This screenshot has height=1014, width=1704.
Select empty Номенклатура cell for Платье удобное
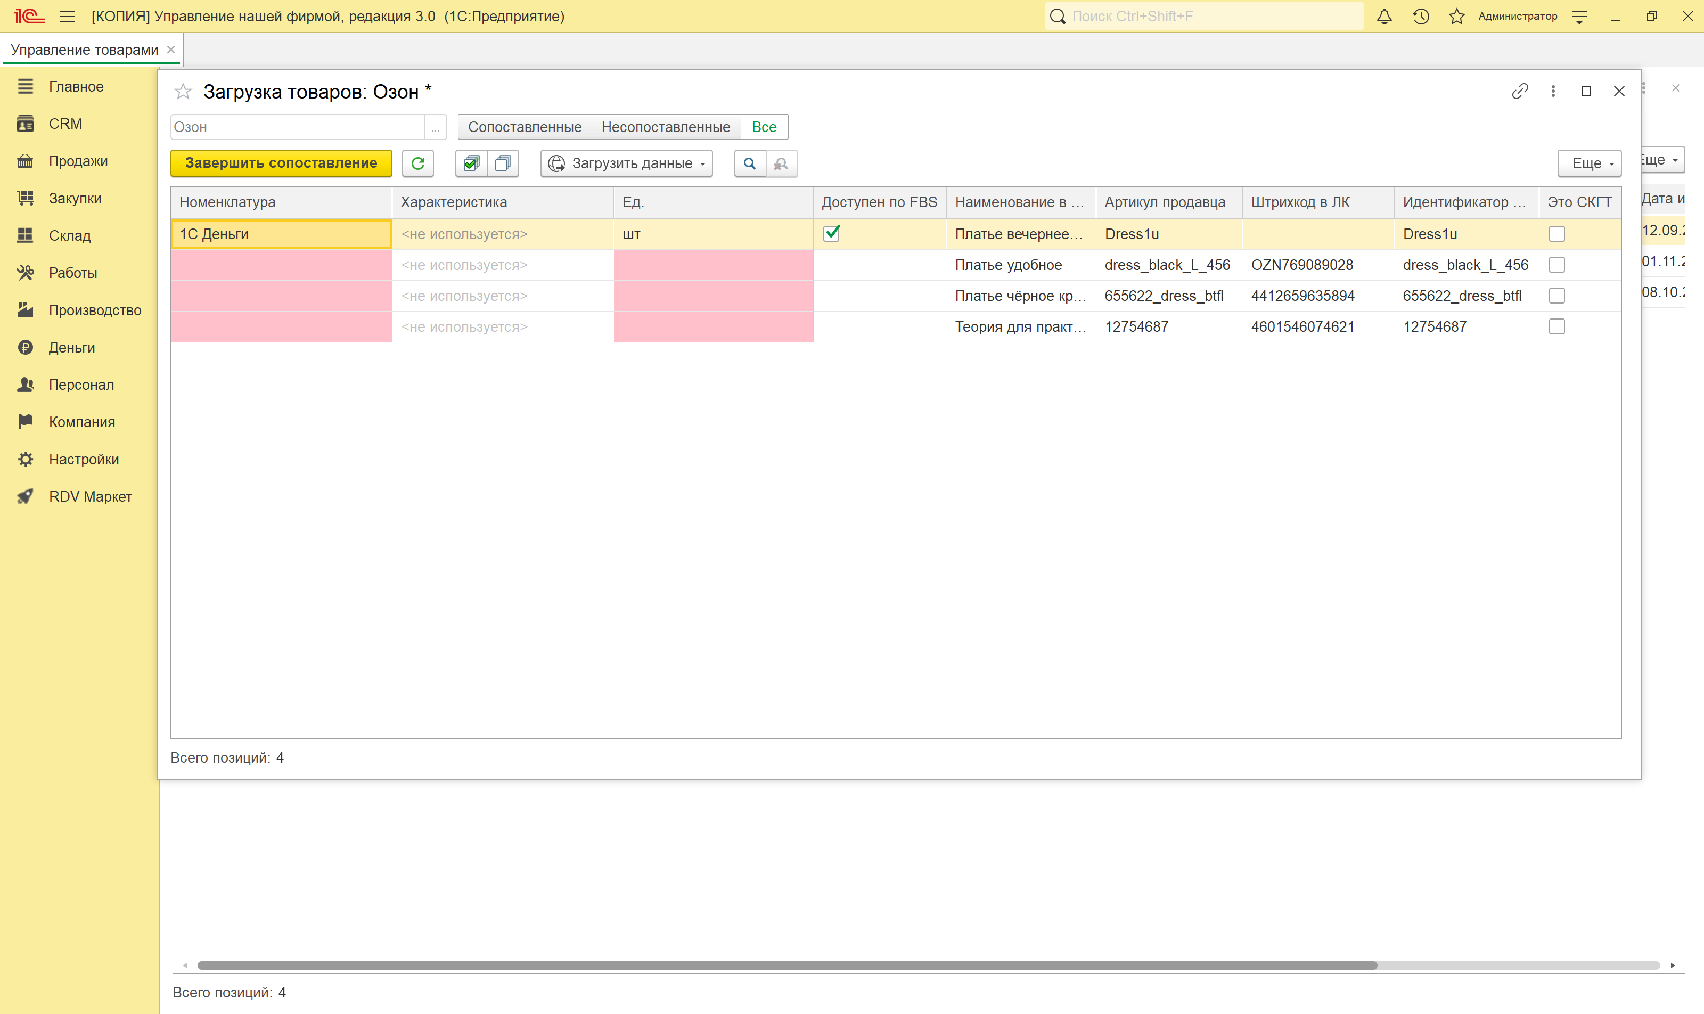[281, 265]
